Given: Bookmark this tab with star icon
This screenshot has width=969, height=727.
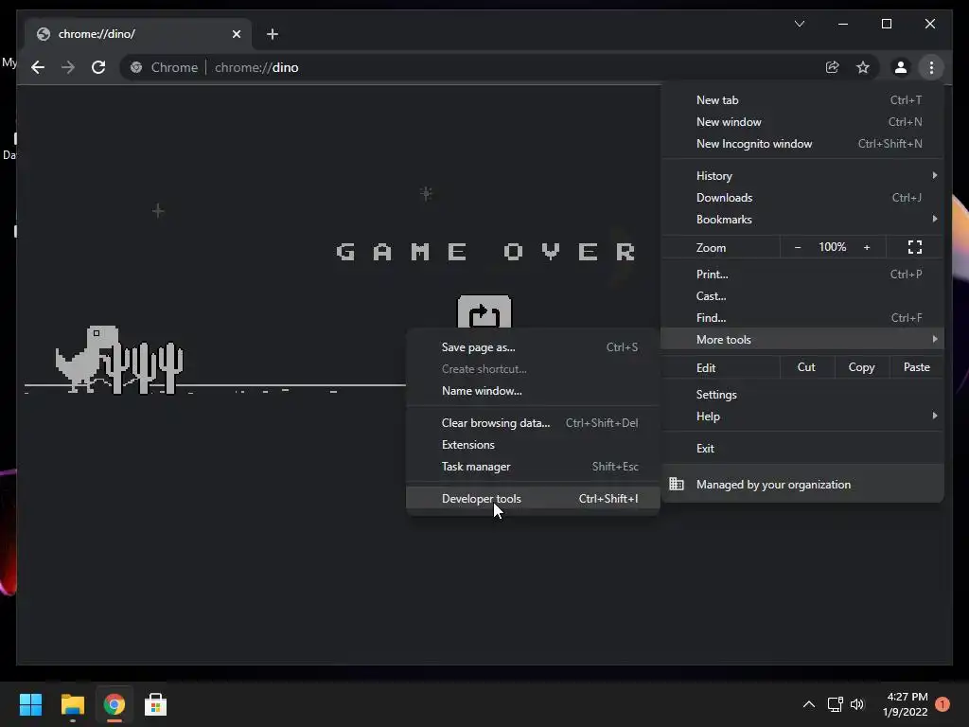Looking at the screenshot, I should pos(863,67).
